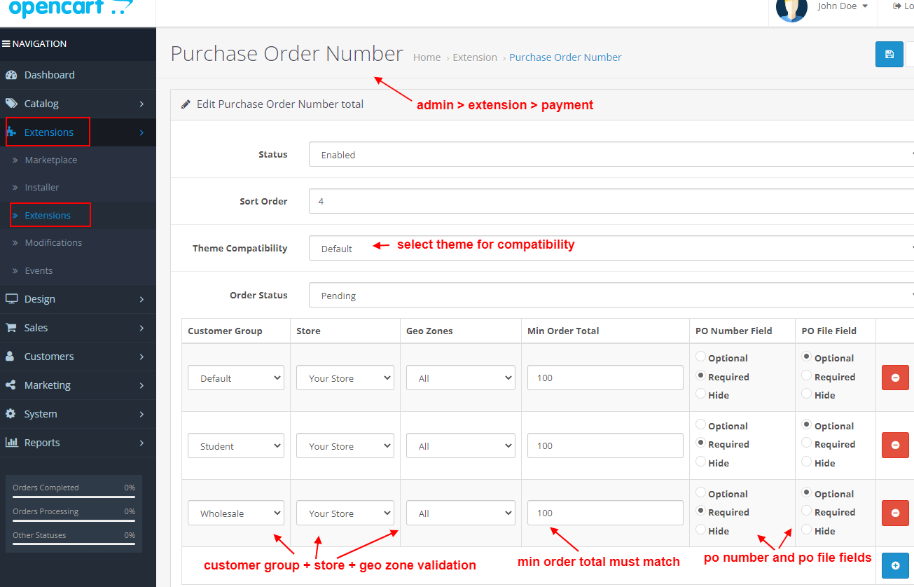Open Marketplace from the Extensions submenu
Screen dimensions: 914x587
[50, 160]
